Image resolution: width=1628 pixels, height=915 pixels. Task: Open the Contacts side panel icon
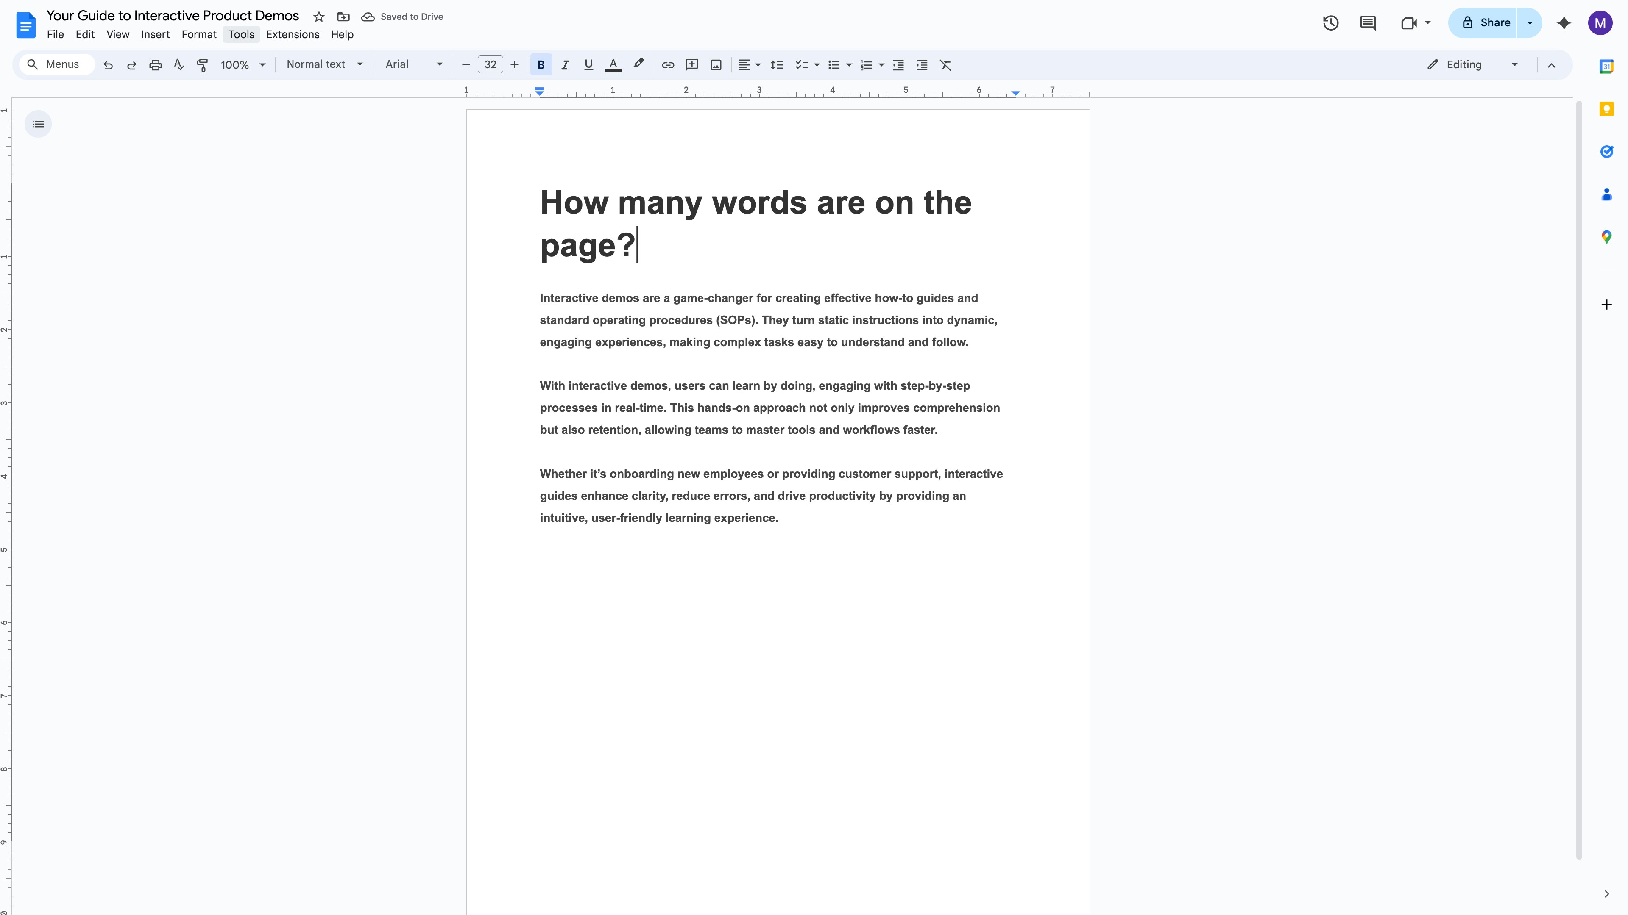tap(1606, 194)
